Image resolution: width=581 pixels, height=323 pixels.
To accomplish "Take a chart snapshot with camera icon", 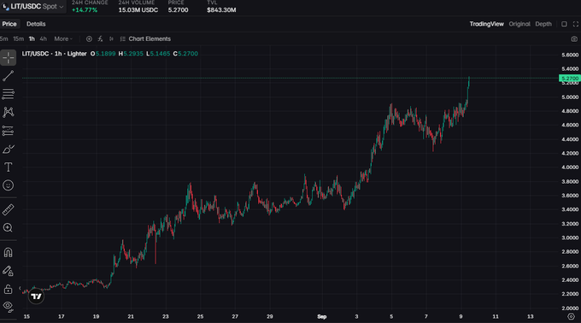I will [x=574, y=39].
